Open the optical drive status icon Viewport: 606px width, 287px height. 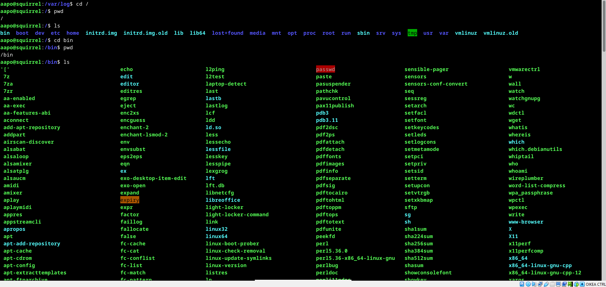[528, 284]
